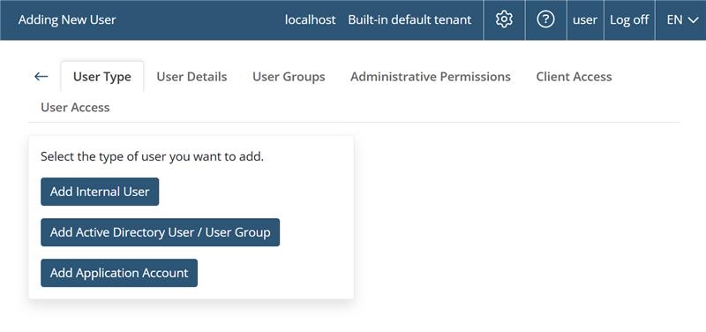Choose Add Active Directory User / User Group
The width and height of the screenshot is (706, 332).
[161, 232]
